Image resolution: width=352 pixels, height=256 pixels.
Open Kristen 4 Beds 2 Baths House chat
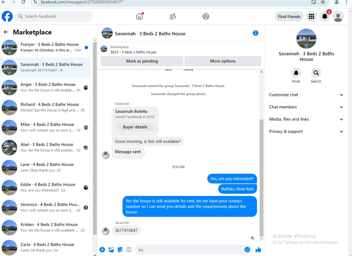(x=45, y=227)
